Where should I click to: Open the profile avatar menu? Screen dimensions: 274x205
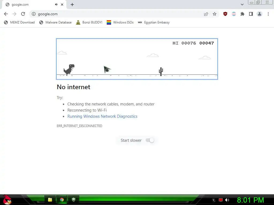coord(260,14)
